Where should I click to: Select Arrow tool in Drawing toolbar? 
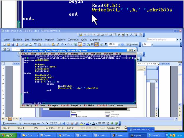(x=47, y=123)
